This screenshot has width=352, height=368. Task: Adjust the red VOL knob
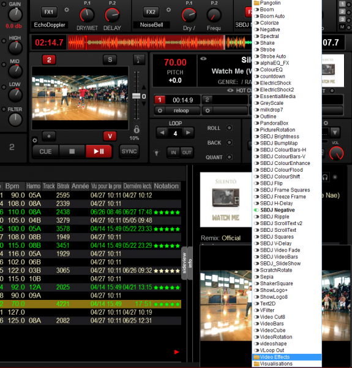[336, 153]
